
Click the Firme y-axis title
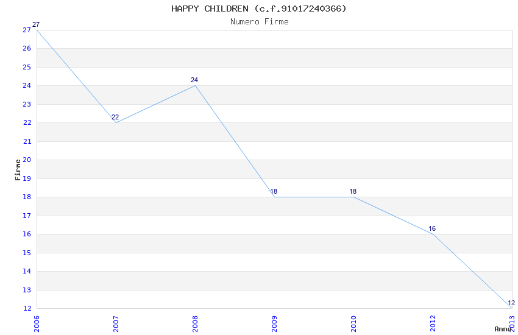[18, 169]
